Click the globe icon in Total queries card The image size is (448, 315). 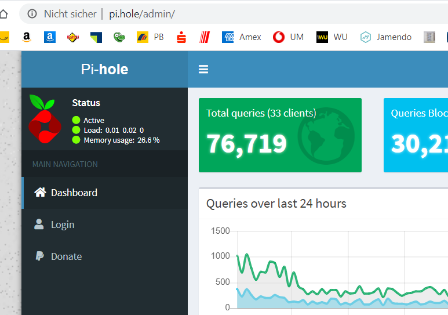(326, 136)
